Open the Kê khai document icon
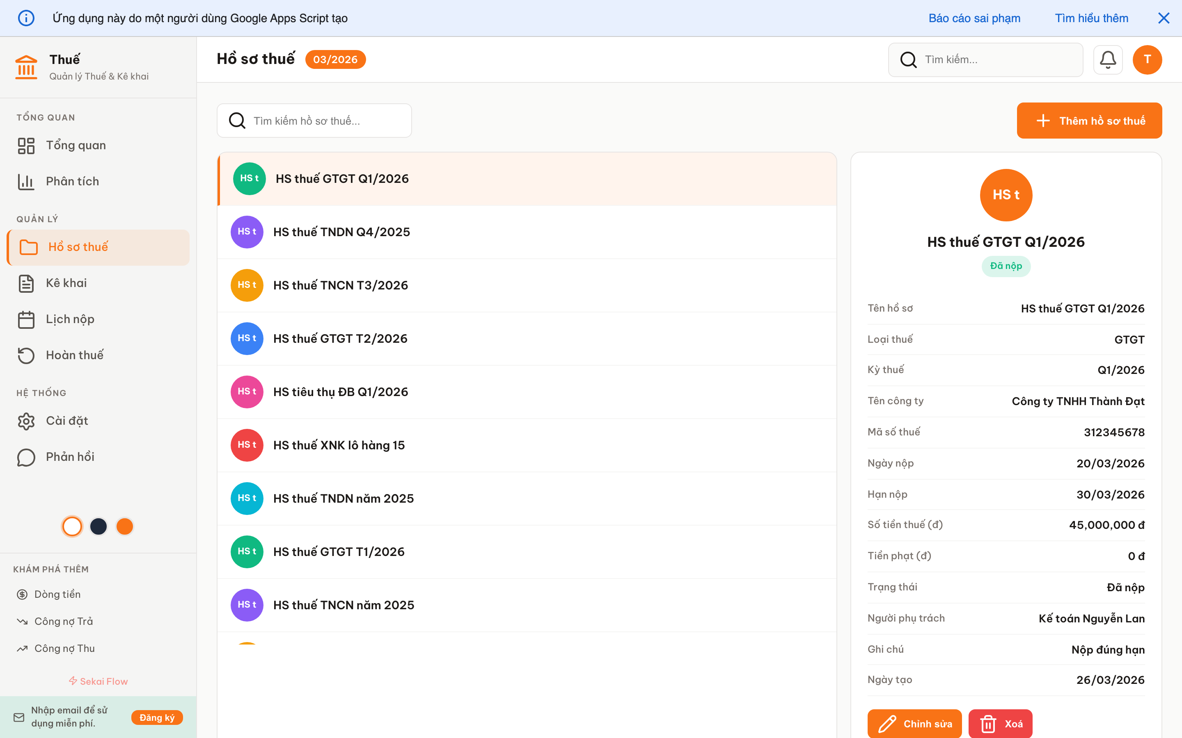 point(26,283)
